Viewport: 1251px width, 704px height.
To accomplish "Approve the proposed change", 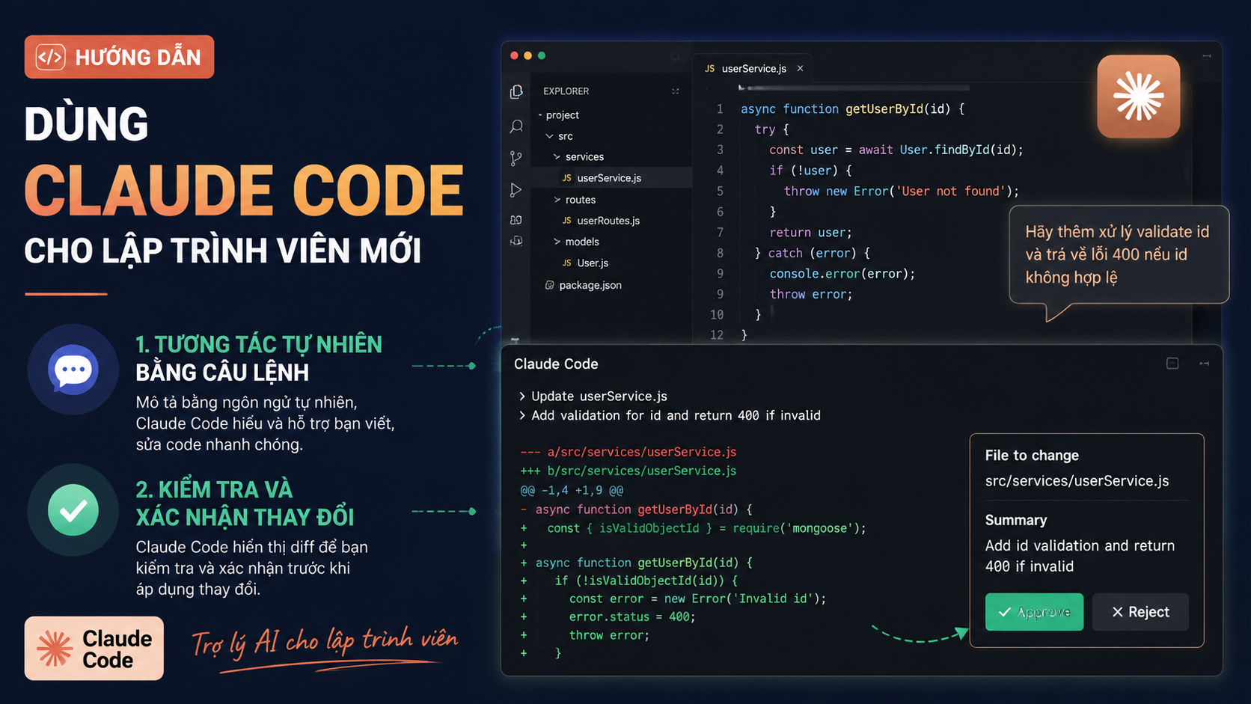I will click(1034, 612).
